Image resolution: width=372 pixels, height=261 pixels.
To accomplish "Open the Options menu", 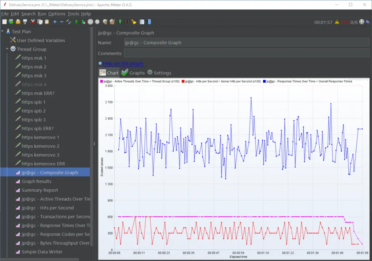I will (57, 14).
